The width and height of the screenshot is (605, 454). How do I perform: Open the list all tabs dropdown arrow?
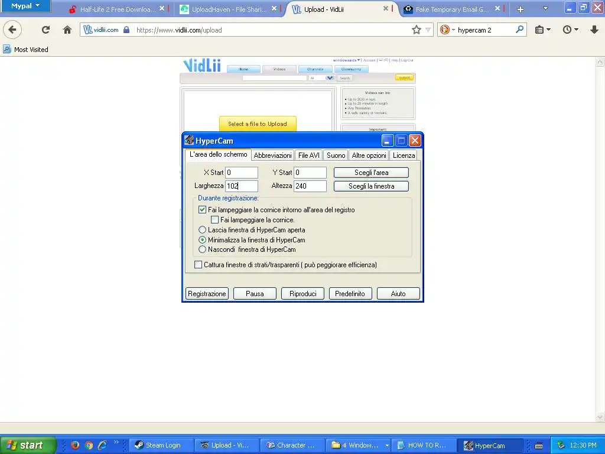click(545, 8)
